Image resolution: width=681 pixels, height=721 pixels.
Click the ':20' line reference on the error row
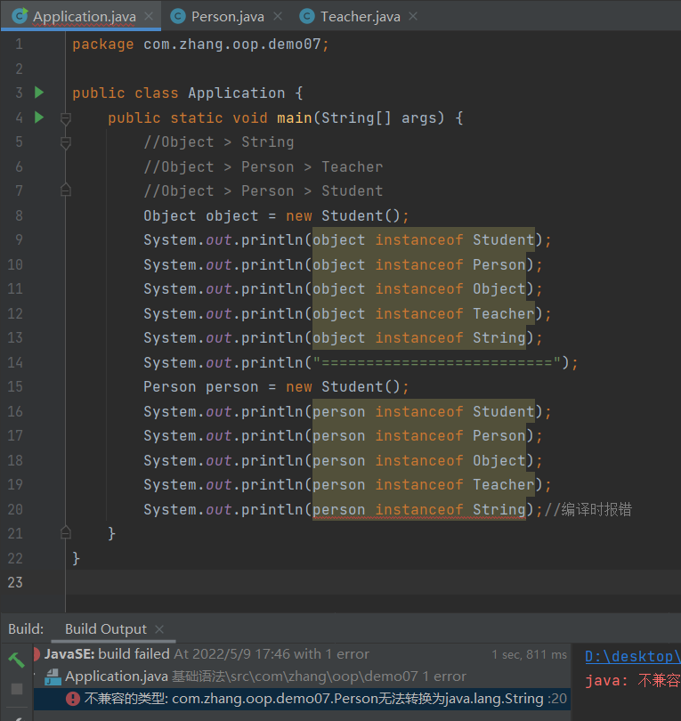click(x=557, y=699)
